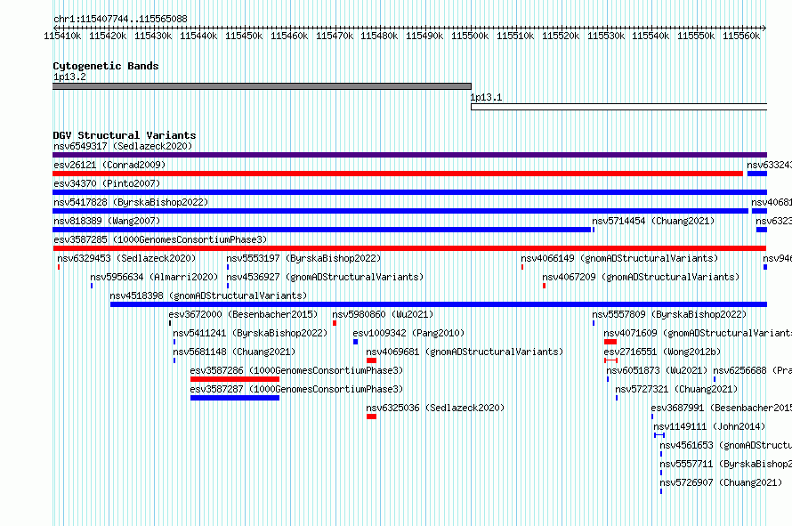Image resolution: width=792 pixels, height=526 pixels.
Task: Click red nsv6325036 variant block
Action: point(371,417)
